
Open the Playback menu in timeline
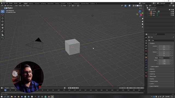tap(7, 88)
